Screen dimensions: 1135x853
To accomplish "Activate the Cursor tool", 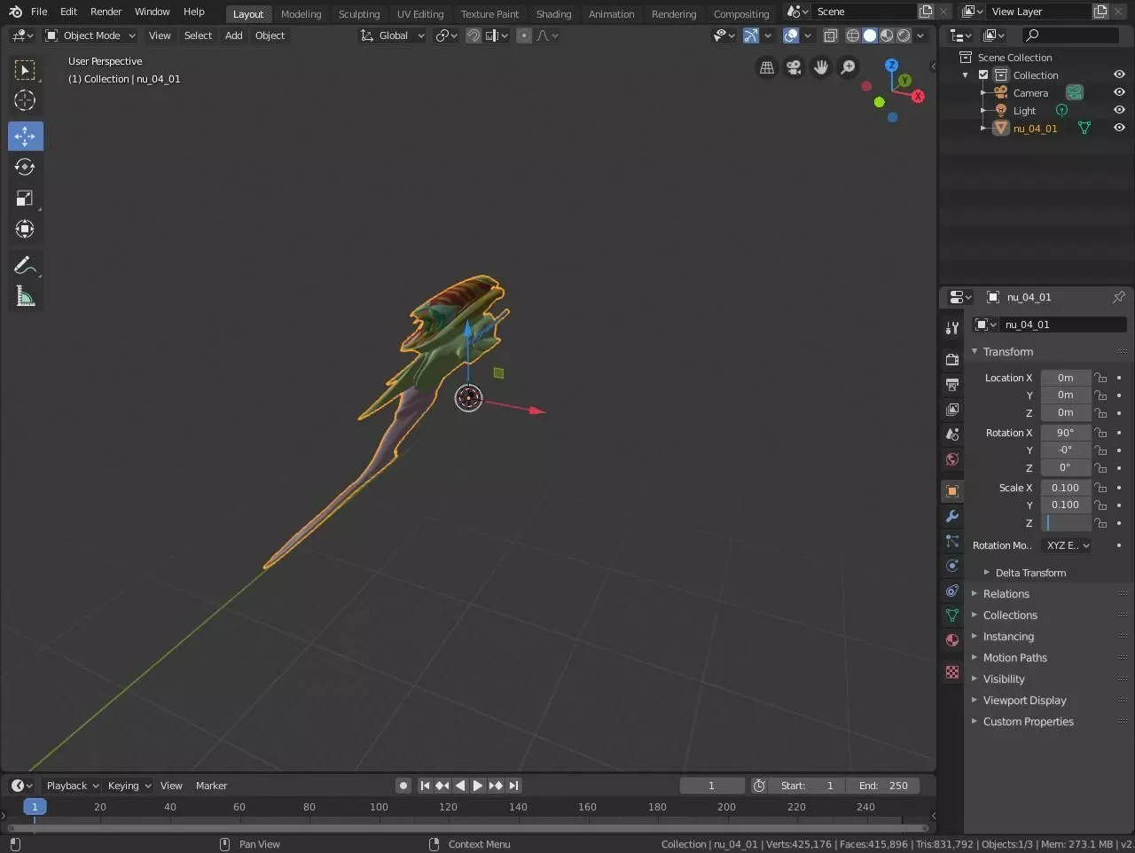I will coord(25,101).
